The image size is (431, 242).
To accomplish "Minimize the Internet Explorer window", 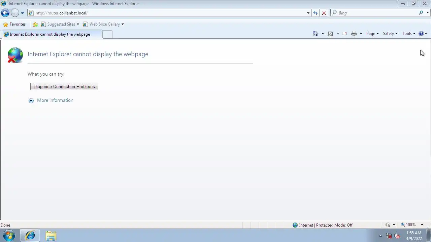I will (x=403, y=4).
